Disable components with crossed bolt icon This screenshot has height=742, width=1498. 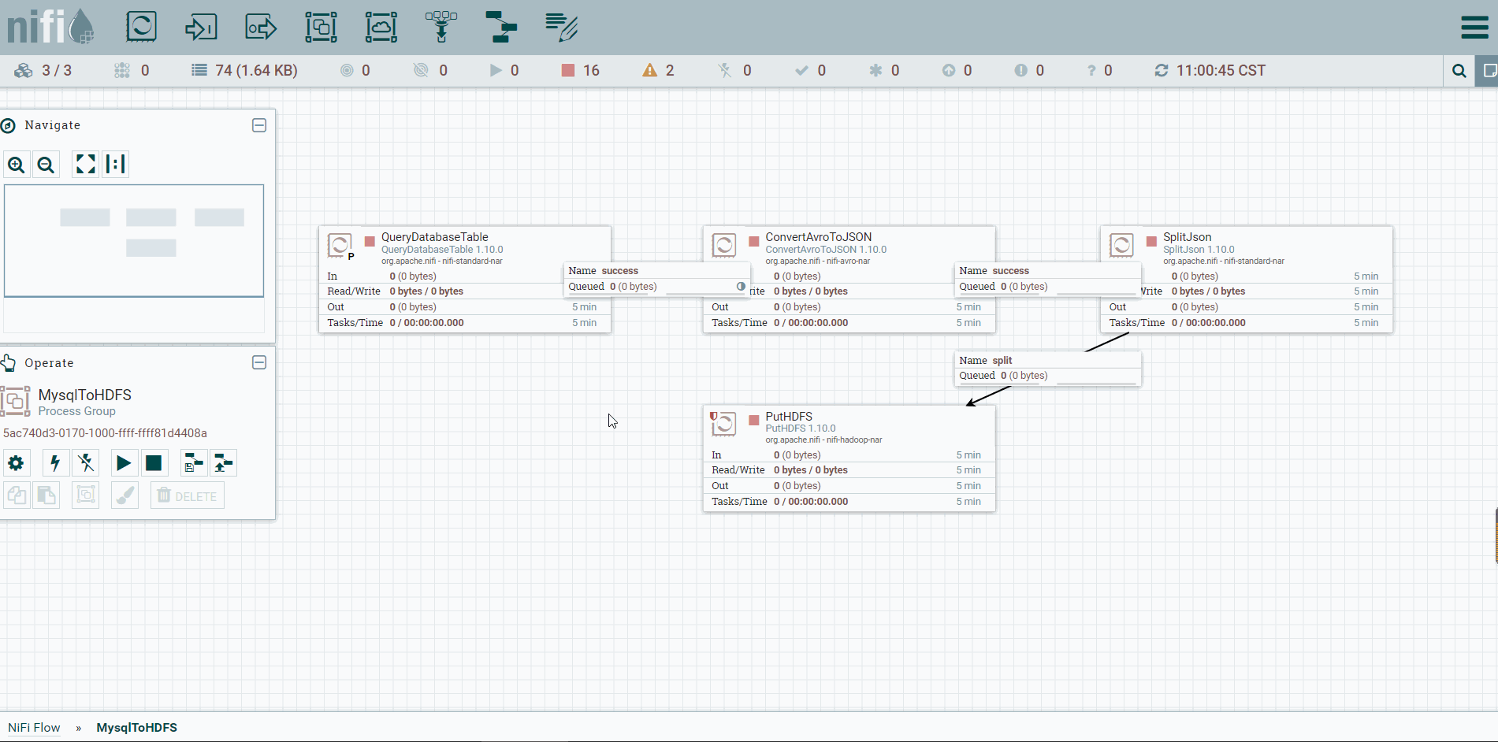(86, 463)
